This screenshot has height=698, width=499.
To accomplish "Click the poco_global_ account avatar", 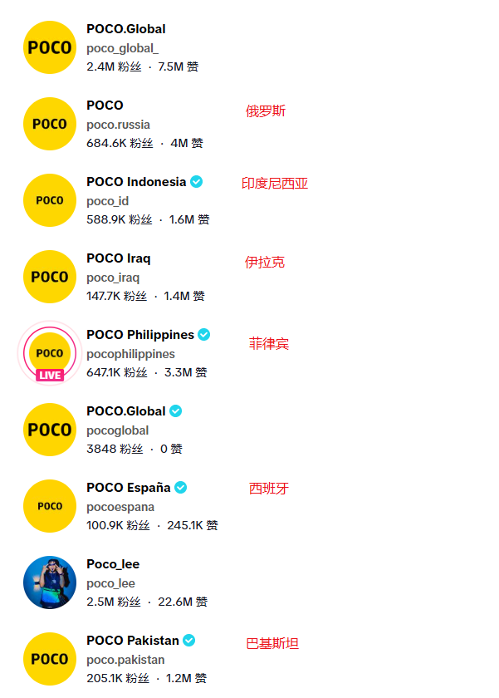I will pyautogui.click(x=50, y=47).
